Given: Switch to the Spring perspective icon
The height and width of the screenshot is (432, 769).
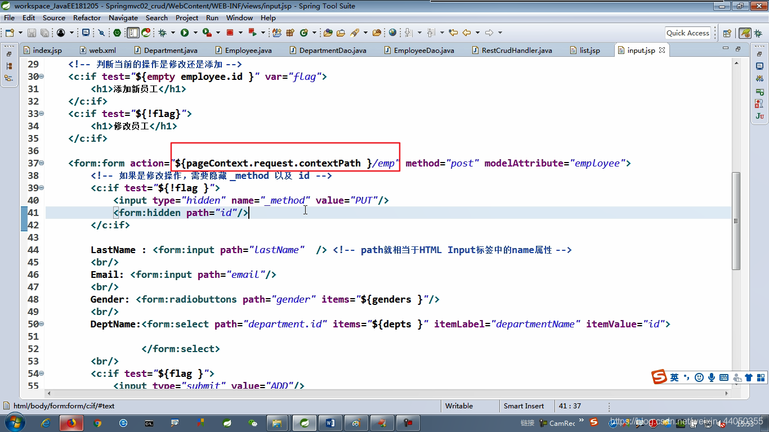Looking at the screenshot, I should point(745,33).
